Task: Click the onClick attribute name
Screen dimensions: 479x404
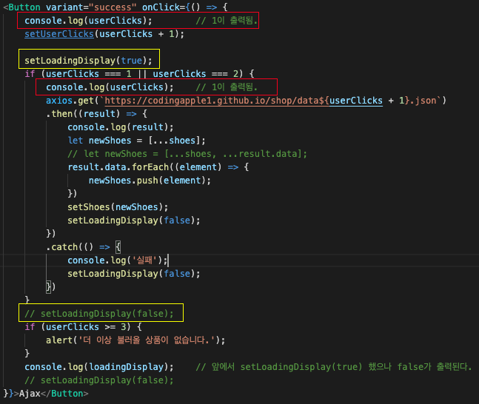Action: pyautogui.click(x=161, y=7)
